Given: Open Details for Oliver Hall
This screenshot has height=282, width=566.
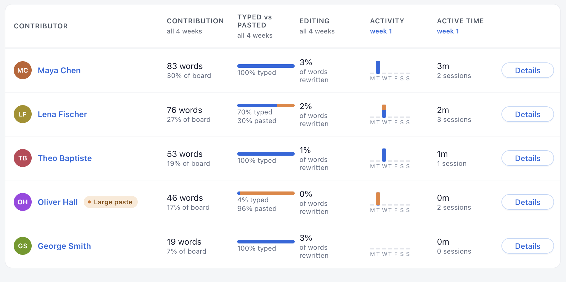Looking at the screenshot, I should pos(527,202).
